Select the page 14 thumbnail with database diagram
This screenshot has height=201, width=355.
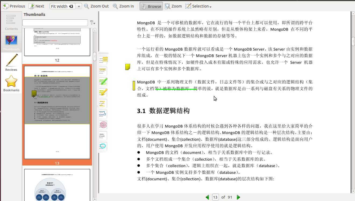(x=57, y=185)
